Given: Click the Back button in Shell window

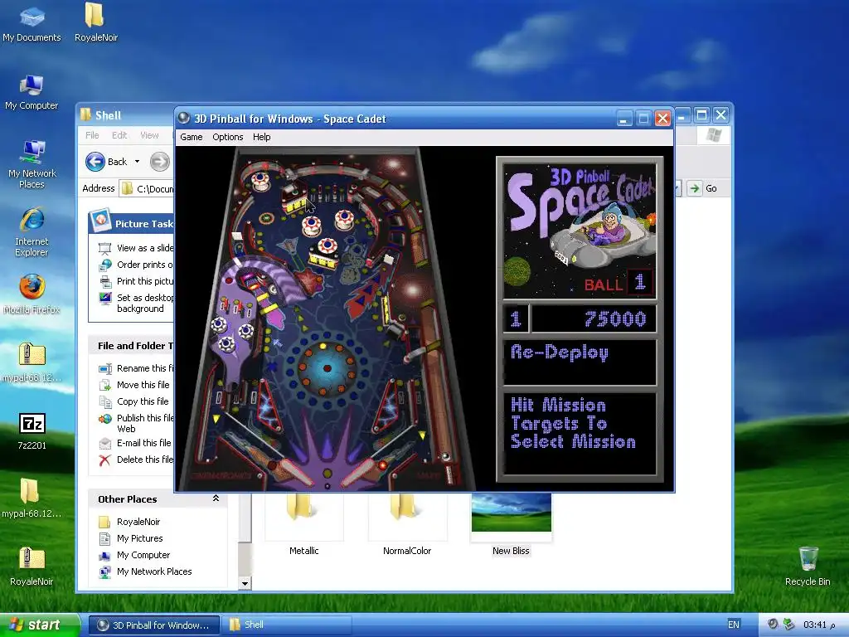Looking at the screenshot, I should point(106,162).
